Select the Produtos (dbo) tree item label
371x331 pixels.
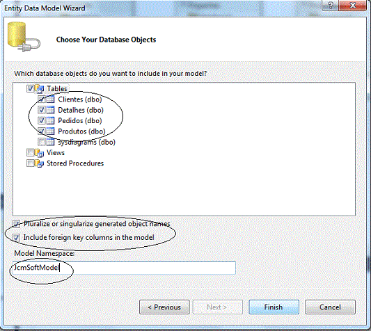click(81, 131)
